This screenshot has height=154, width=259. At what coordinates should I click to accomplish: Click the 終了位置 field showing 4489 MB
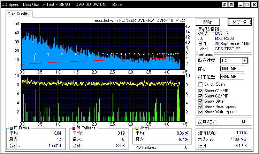pyautogui.click(x=232, y=76)
